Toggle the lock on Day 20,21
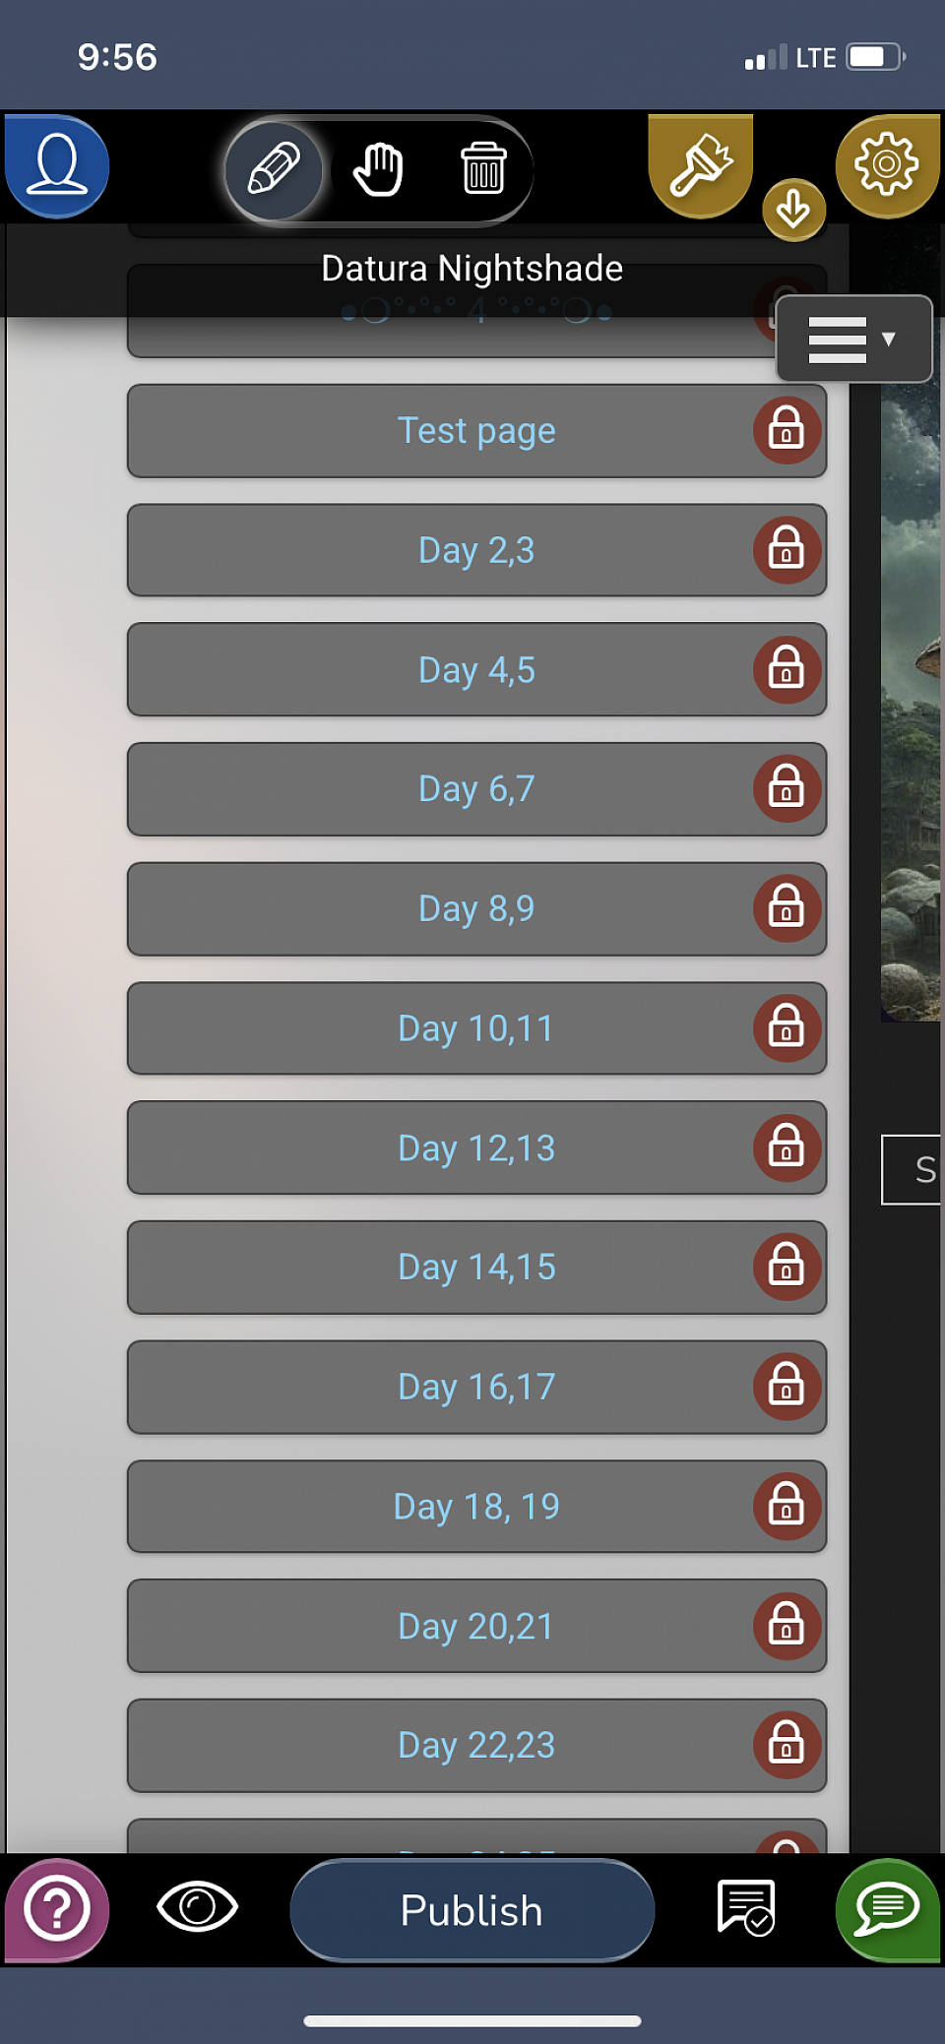 coord(787,1626)
